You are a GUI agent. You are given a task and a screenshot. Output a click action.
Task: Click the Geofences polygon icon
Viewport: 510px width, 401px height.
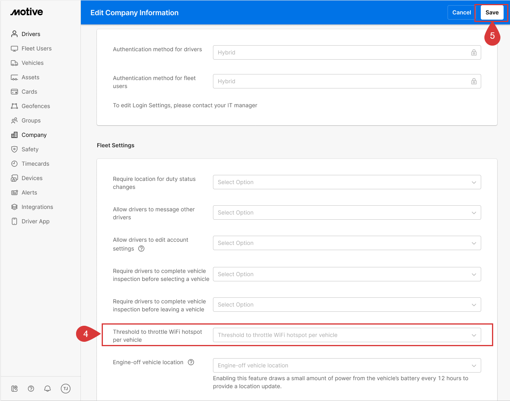(14, 106)
